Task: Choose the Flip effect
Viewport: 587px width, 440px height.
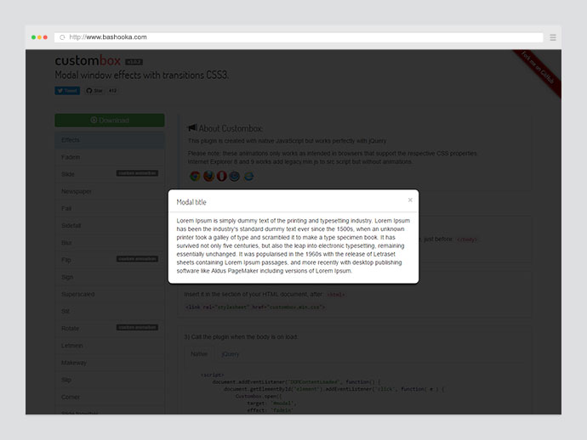Action: pos(110,260)
